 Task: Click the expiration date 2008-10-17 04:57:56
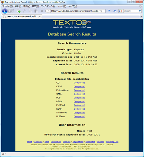[x=86, y=61]
